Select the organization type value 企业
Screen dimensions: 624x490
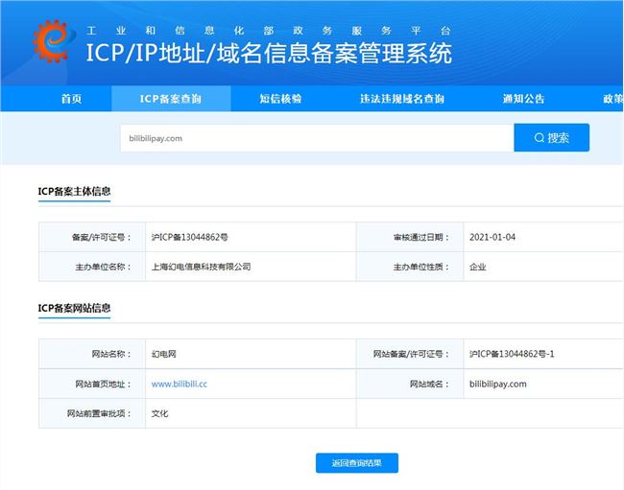click(x=477, y=267)
